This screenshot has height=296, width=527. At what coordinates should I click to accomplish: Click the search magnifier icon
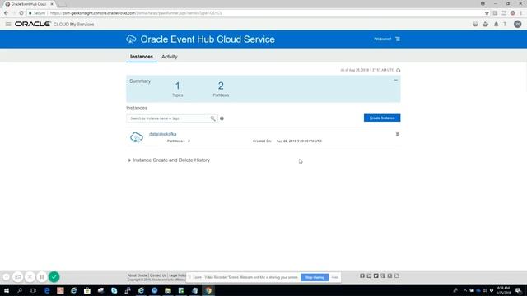[x=212, y=118]
